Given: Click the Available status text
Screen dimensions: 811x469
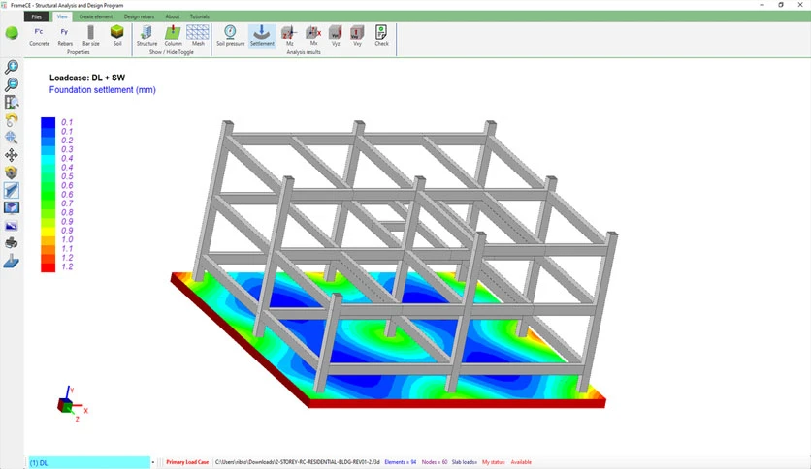Looking at the screenshot, I should point(521,462).
